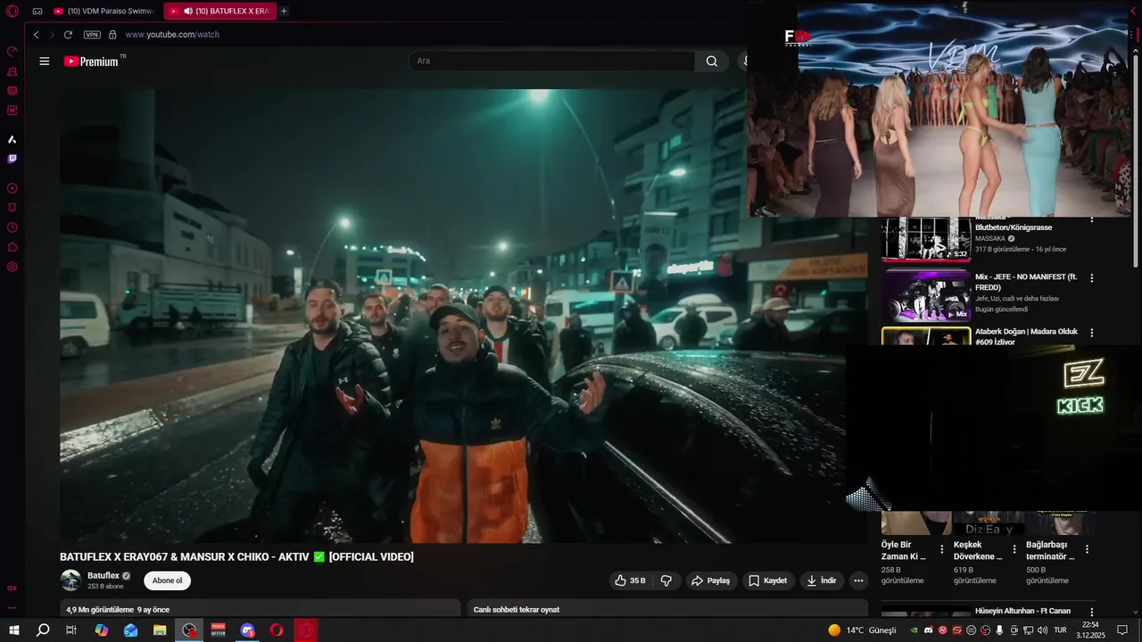The width and height of the screenshot is (1142, 642).
Task: View site info via the padlock icon
Action: 112,35
